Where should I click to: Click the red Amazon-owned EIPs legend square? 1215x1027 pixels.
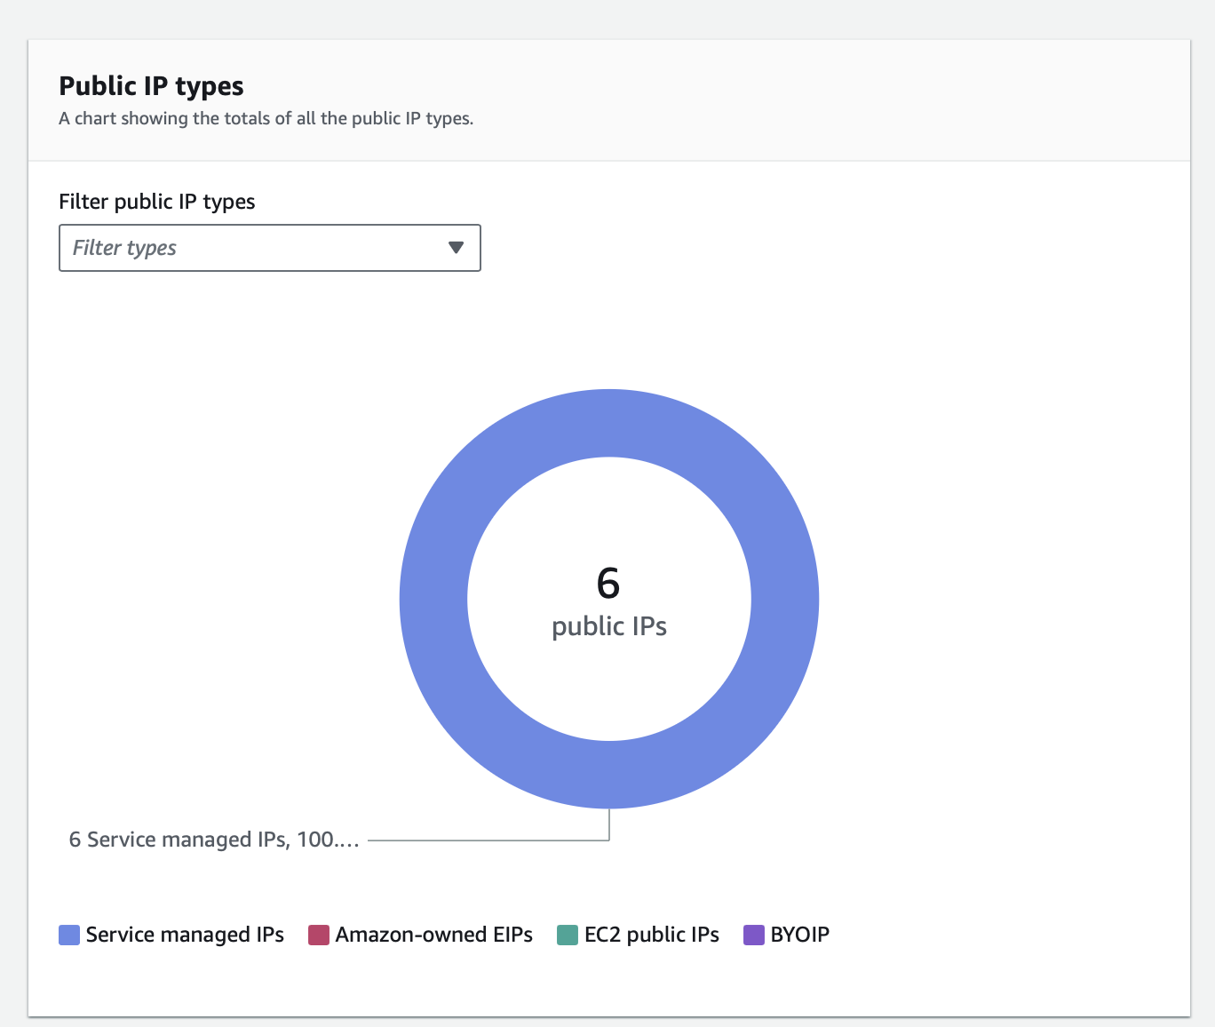pos(317,935)
